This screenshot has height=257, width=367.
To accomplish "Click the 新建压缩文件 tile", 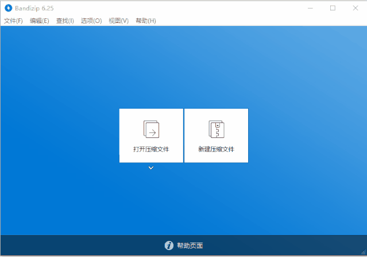I will (217, 136).
